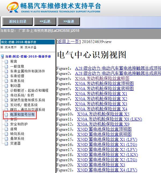161x173 pixels.
Task: Open the 座椅 section
Action: coord(14,129)
